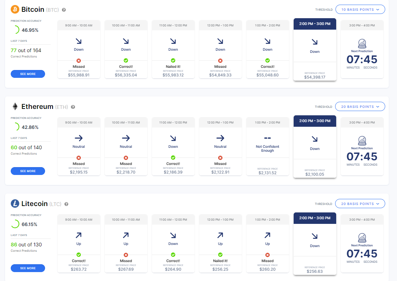Click See More under Ethereum accuracy
The height and width of the screenshot is (281, 397).
pyautogui.click(x=28, y=171)
